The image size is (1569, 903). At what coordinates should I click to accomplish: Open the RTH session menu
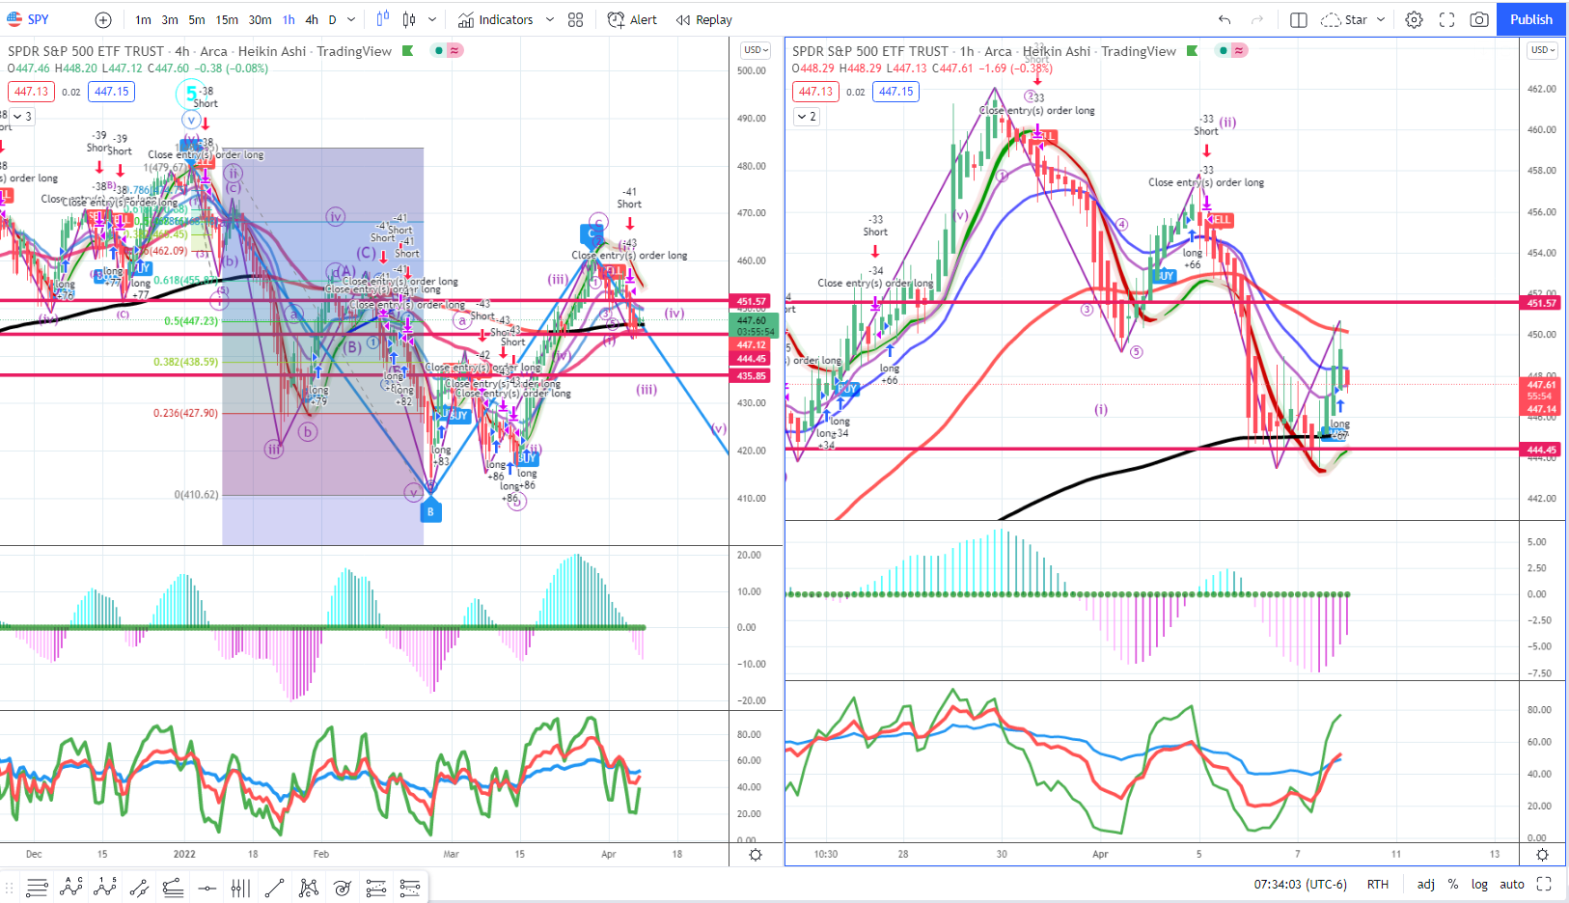point(1377,884)
